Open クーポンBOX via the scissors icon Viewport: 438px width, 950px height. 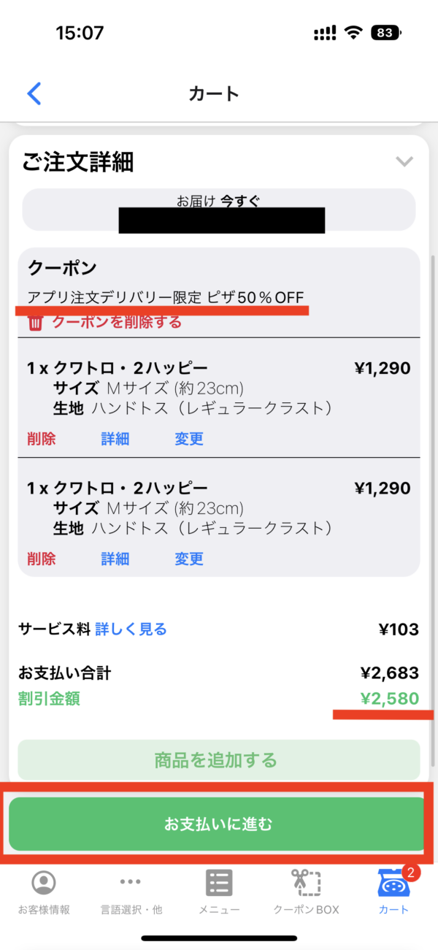click(305, 882)
